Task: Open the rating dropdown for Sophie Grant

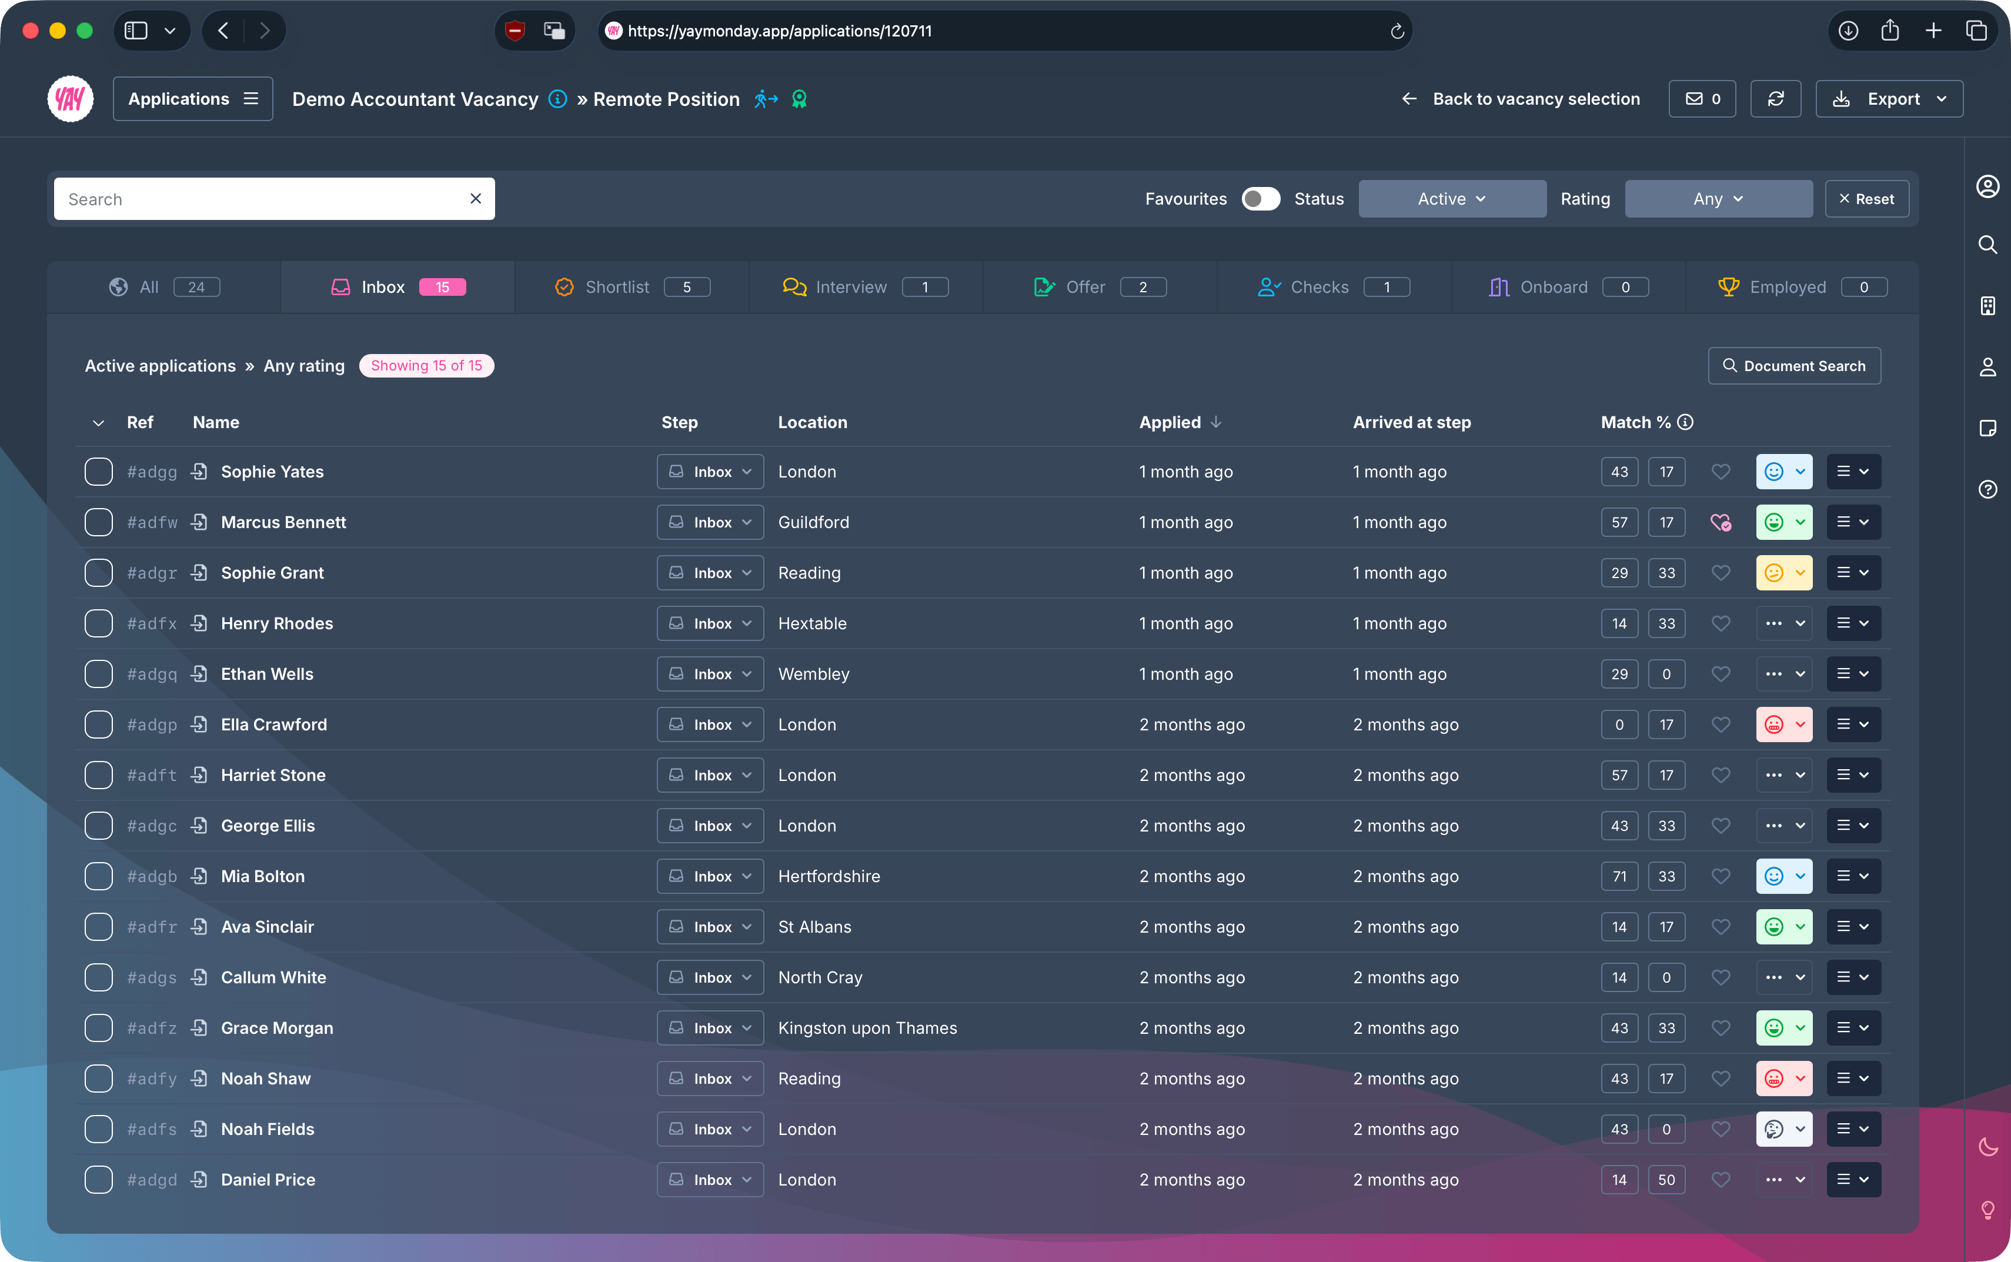Action: [x=1784, y=573]
